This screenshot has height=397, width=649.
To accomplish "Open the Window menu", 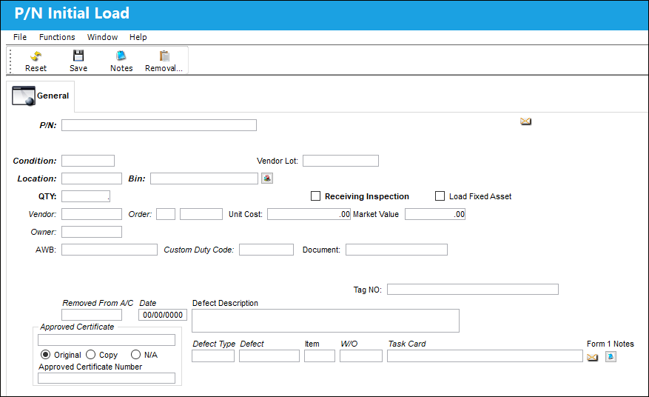I will coord(102,37).
